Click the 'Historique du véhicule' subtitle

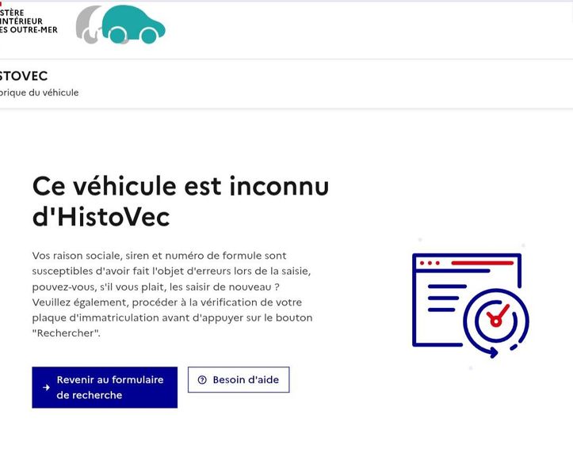(x=39, y=93)
